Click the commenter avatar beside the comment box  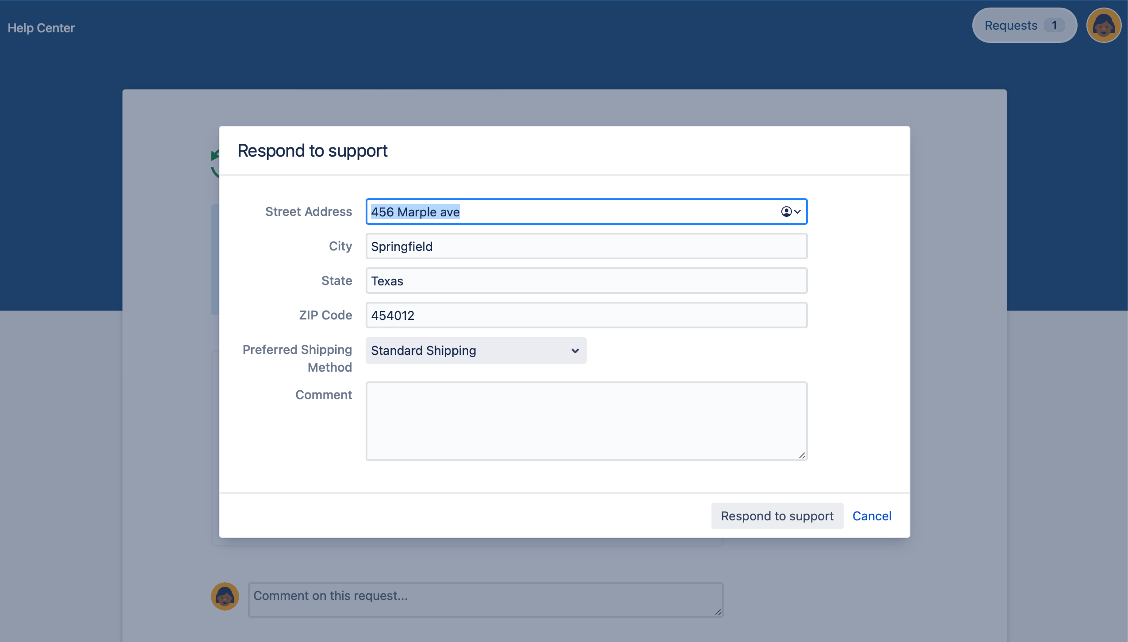[x=225, y=596]
